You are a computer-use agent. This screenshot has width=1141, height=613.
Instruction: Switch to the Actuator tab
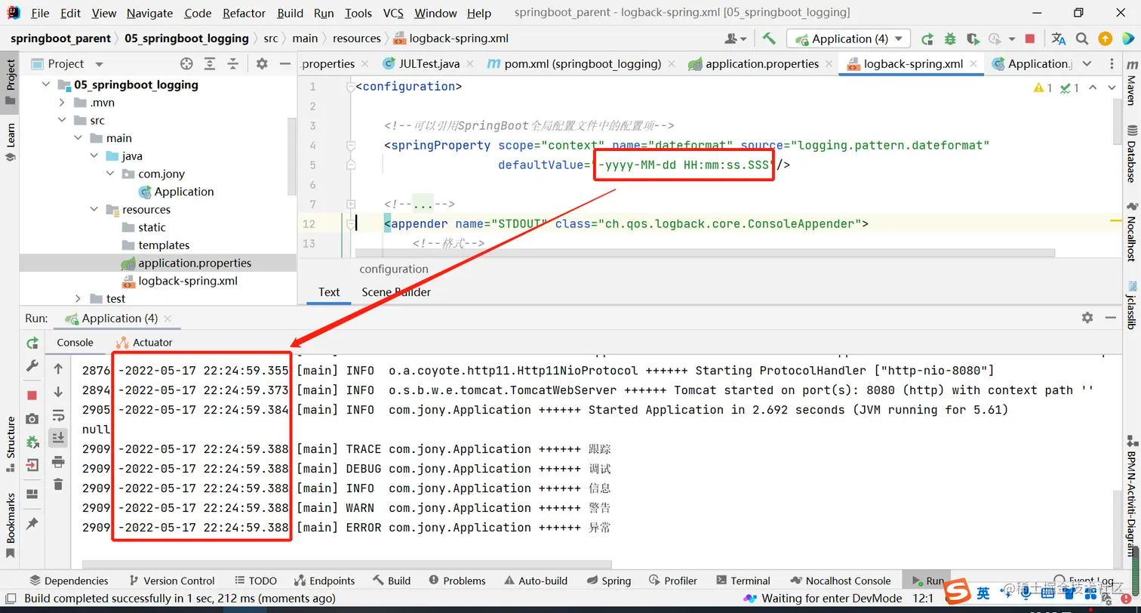coord(144,343)
